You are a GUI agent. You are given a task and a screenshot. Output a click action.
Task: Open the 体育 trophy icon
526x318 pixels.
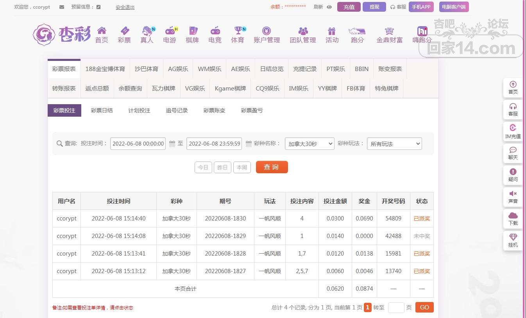[x=238, y=31]
